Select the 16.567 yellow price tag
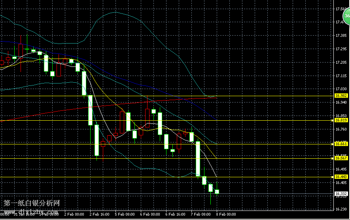Viewport: 350px width, 220px height. pos(341,158)
